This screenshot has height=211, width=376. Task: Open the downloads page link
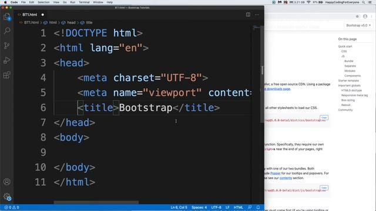[x=278, y=89]
